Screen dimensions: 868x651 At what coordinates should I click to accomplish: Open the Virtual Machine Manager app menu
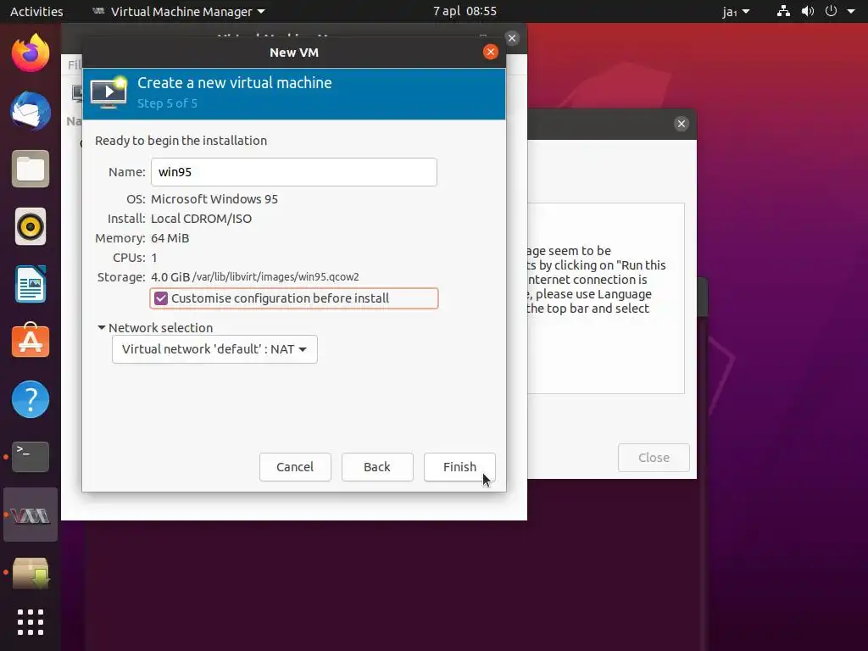178,11
